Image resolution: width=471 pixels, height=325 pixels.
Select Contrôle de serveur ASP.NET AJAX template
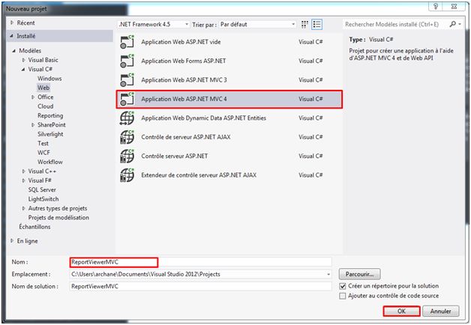click(229, 137)
